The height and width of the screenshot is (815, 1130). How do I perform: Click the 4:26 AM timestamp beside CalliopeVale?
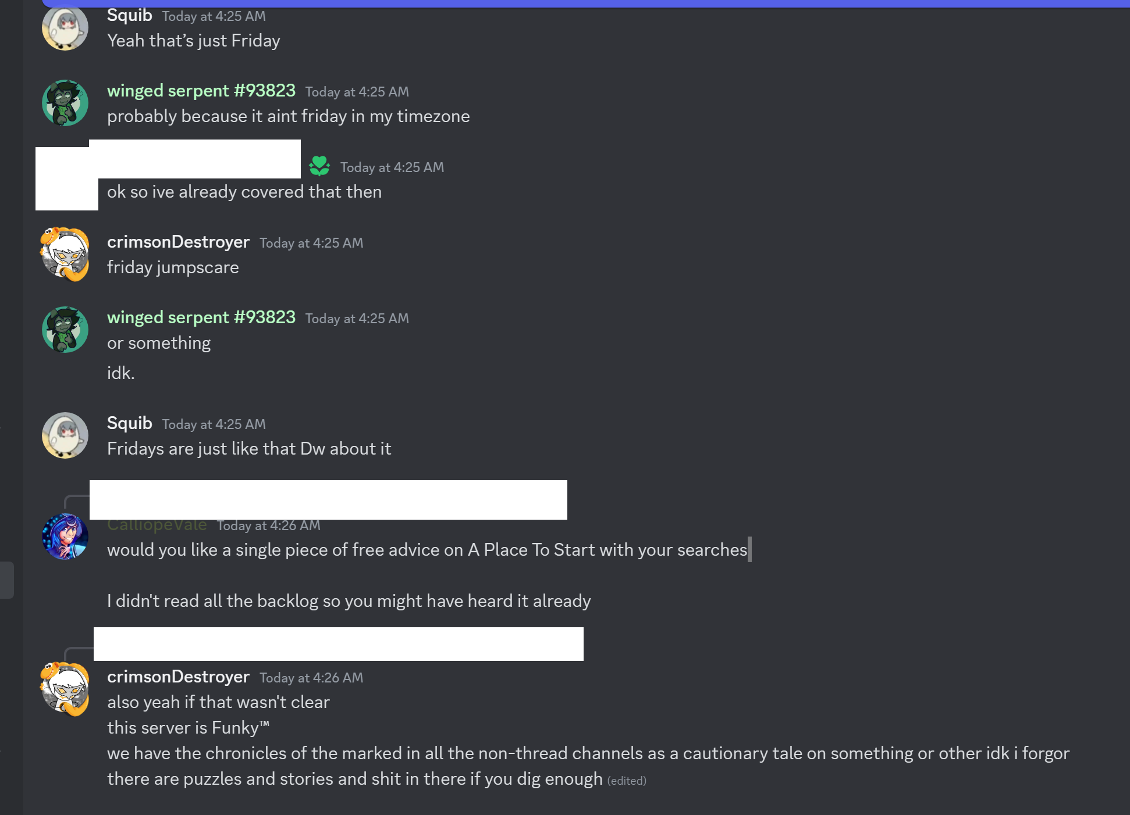point(268,526)
